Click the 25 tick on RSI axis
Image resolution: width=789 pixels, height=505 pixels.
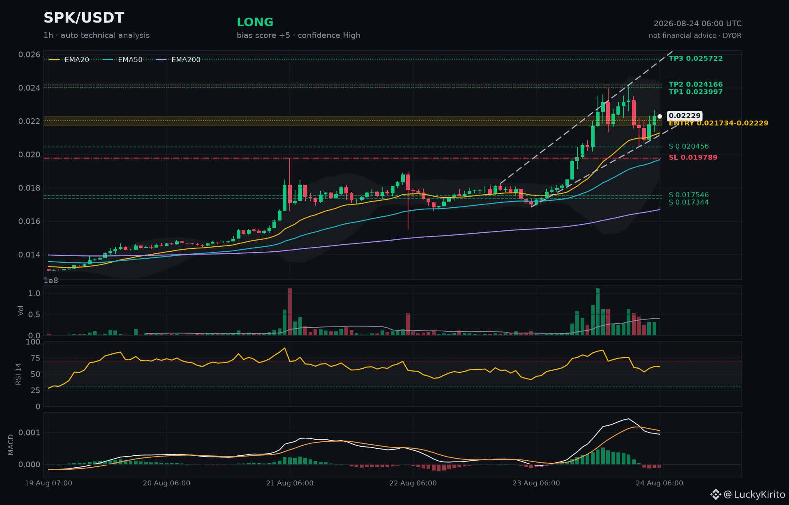[x=36, y=390]
